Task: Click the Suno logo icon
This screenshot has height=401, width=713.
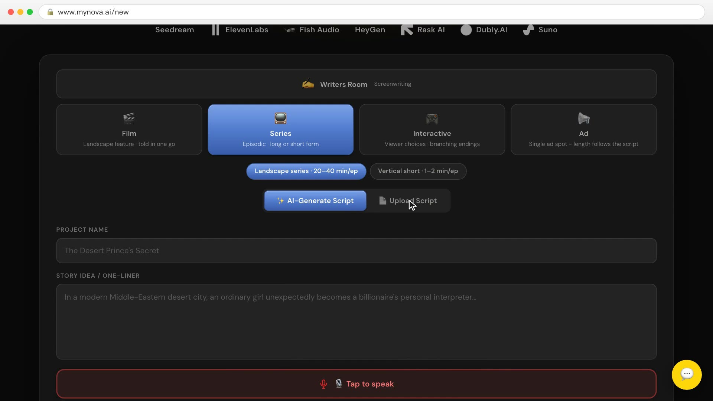Action: [528, 30]
